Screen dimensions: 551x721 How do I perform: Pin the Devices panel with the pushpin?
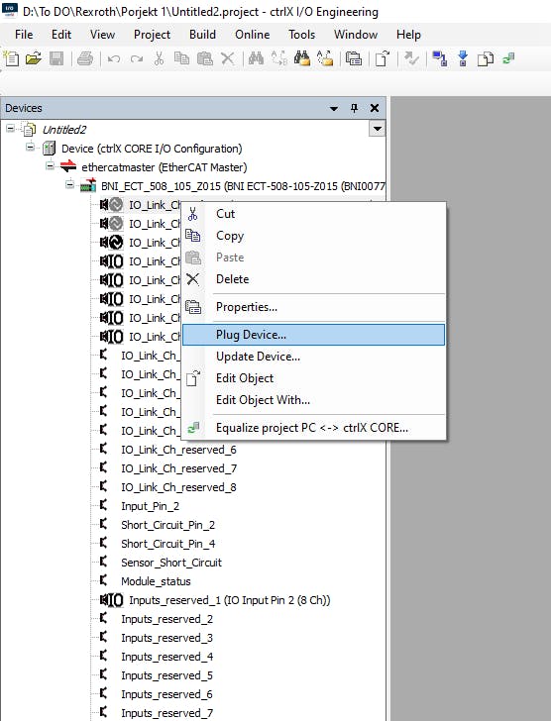pyautogui.click(x=354, y=108)
